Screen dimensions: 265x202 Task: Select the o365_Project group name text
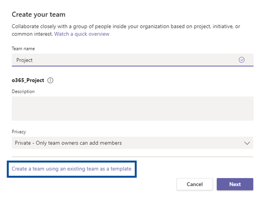pyautogui.click(x=28, y=80)
